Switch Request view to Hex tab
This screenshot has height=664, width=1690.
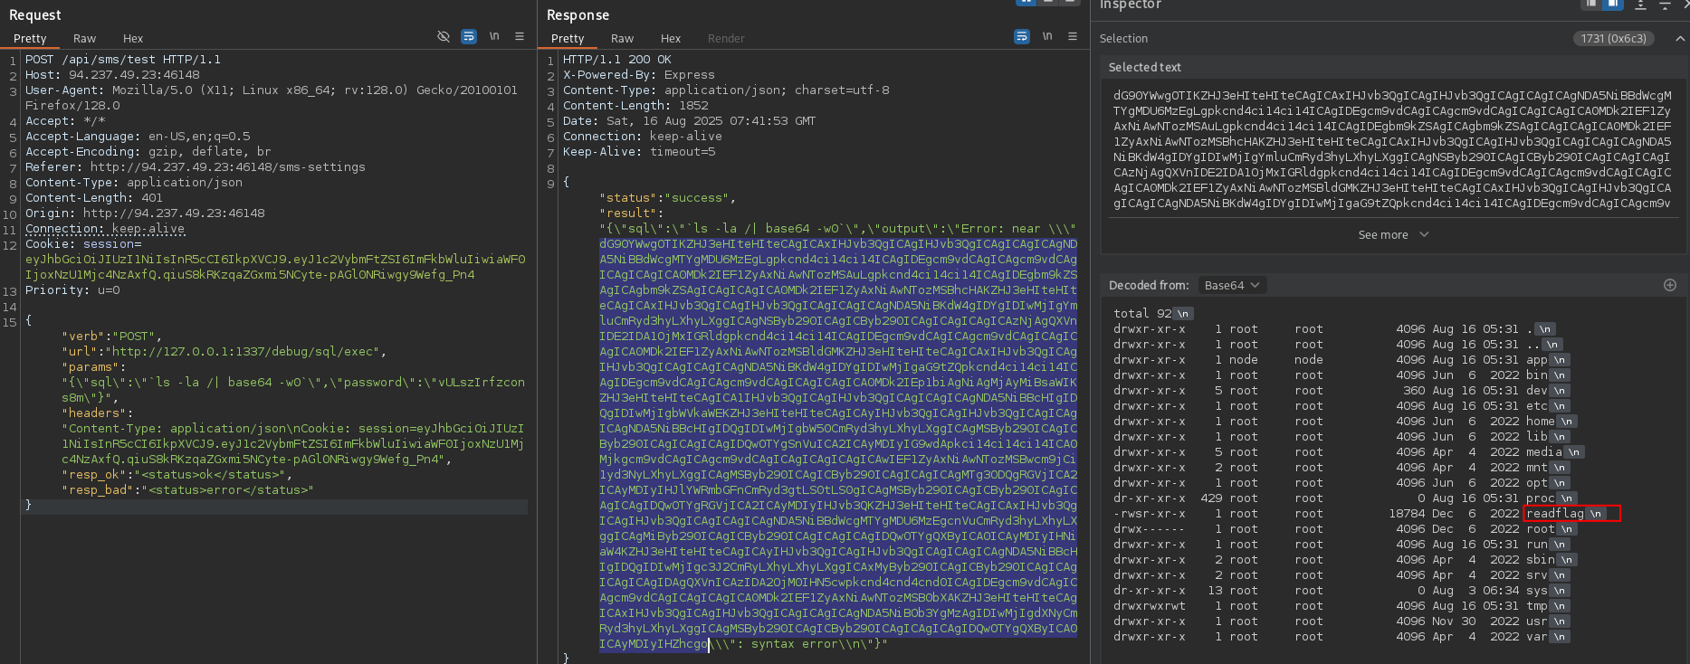pyautogui.click(x=133, y=38)
